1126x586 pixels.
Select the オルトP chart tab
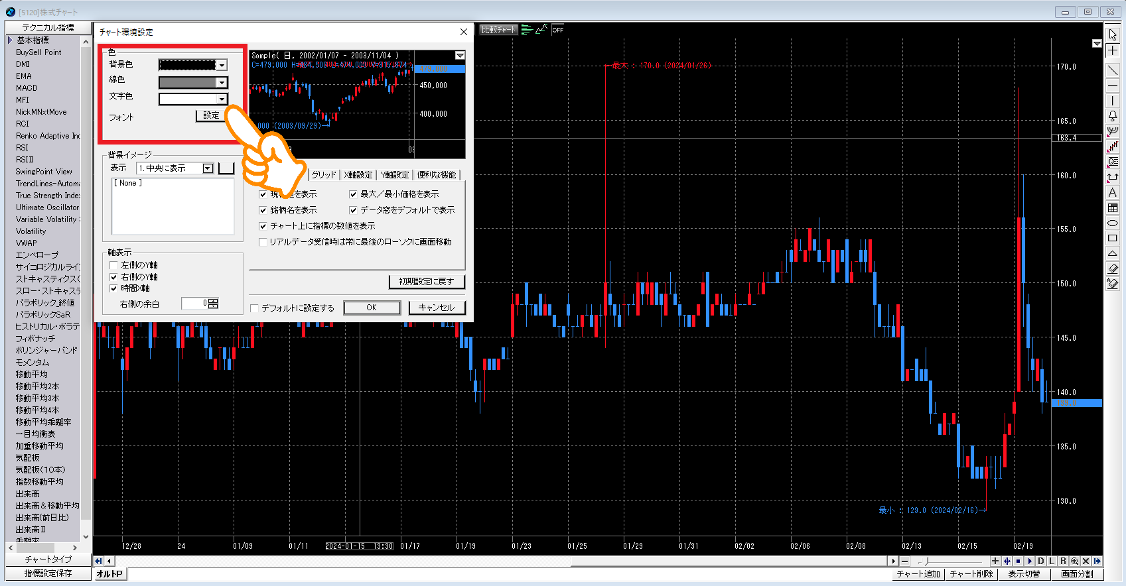tap(109, 574)
